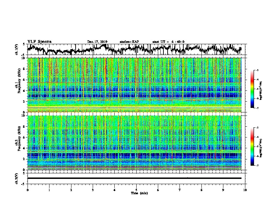Click time axis tick label "6"
The height and width of the screenshot is (213, 276).
tap(158, 190)
